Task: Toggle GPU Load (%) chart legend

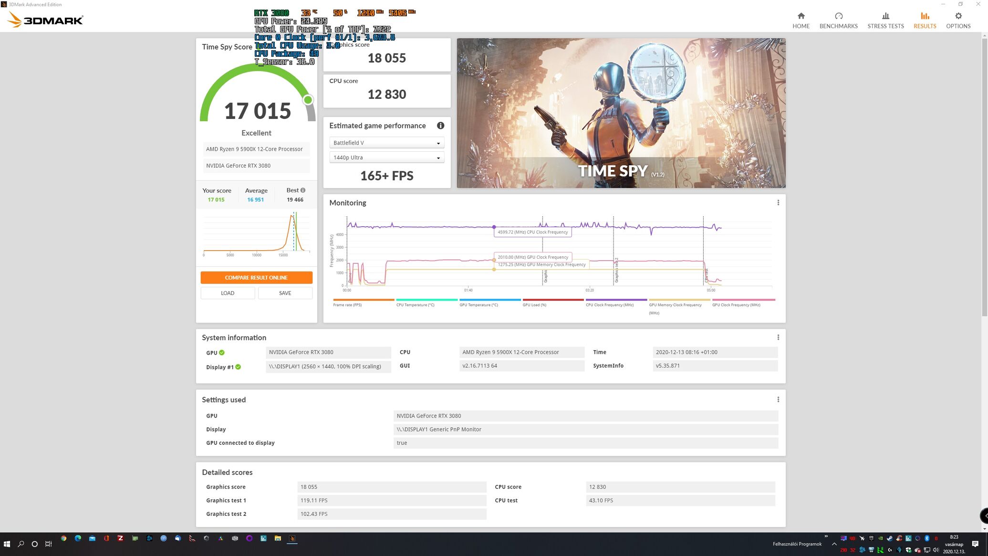Action: [534, 304]
